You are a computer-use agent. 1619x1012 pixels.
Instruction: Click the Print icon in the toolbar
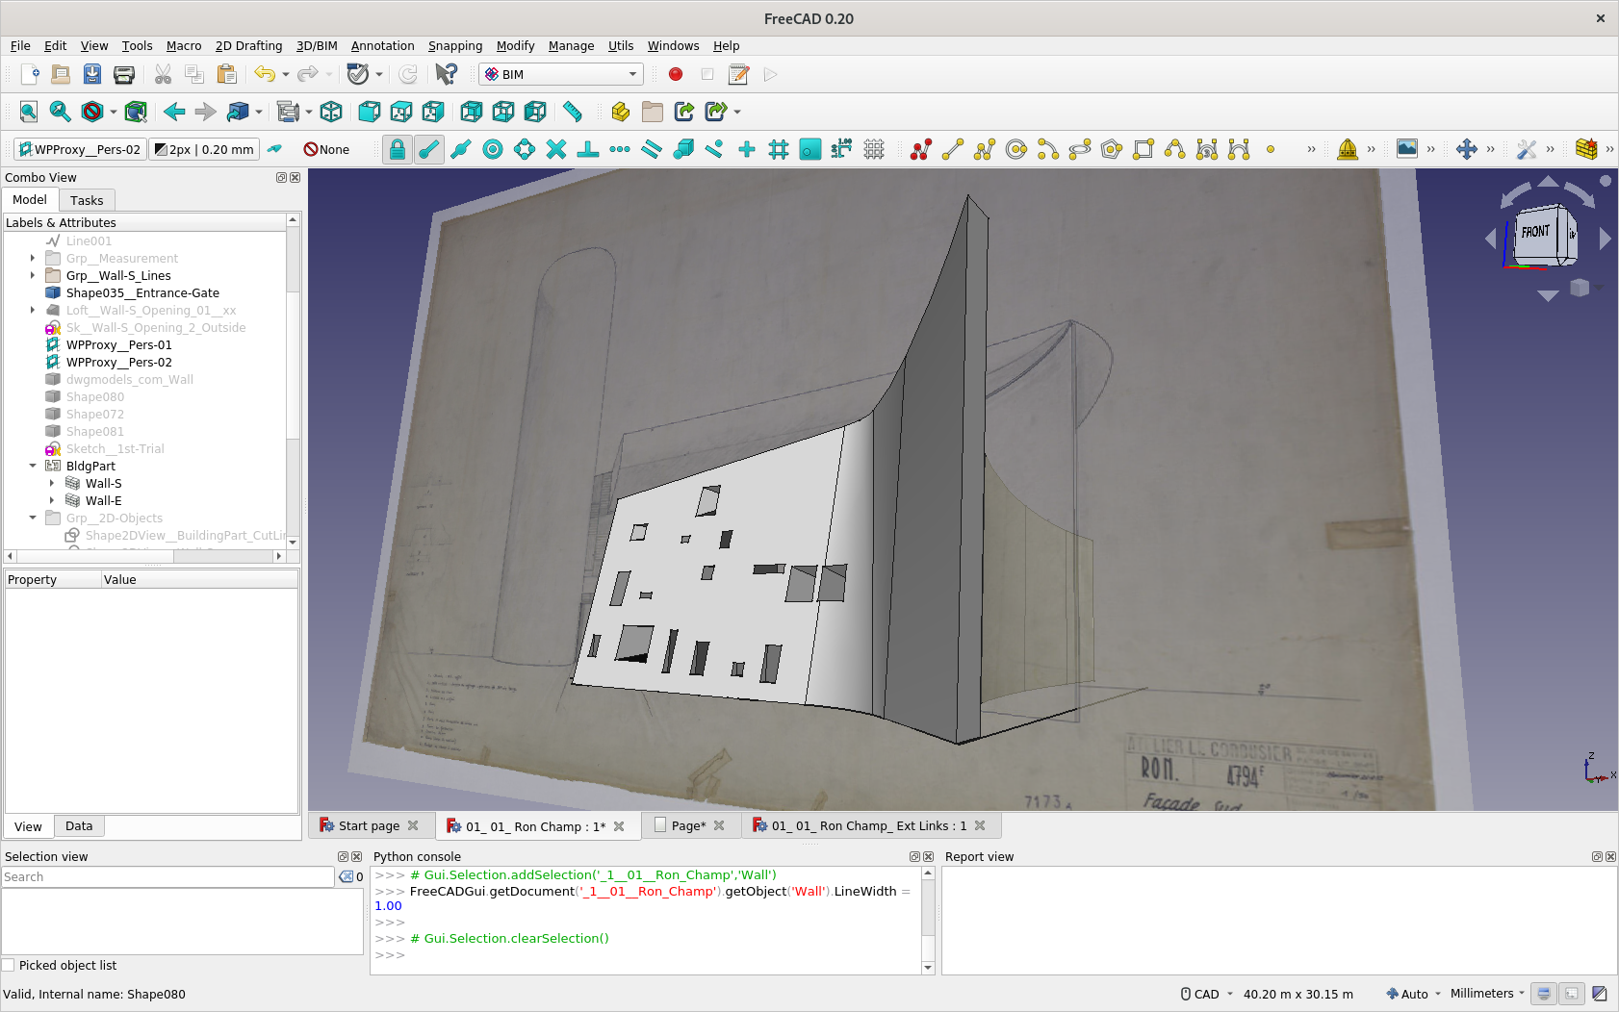124,74
